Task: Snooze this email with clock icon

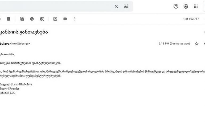Action: [32, 19]
